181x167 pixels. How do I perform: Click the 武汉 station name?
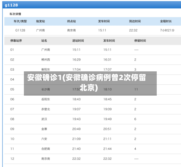[x=44, y=119]
